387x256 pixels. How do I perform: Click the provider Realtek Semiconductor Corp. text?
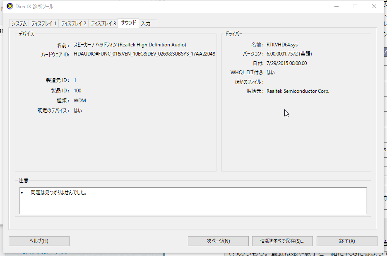(298, 91)
